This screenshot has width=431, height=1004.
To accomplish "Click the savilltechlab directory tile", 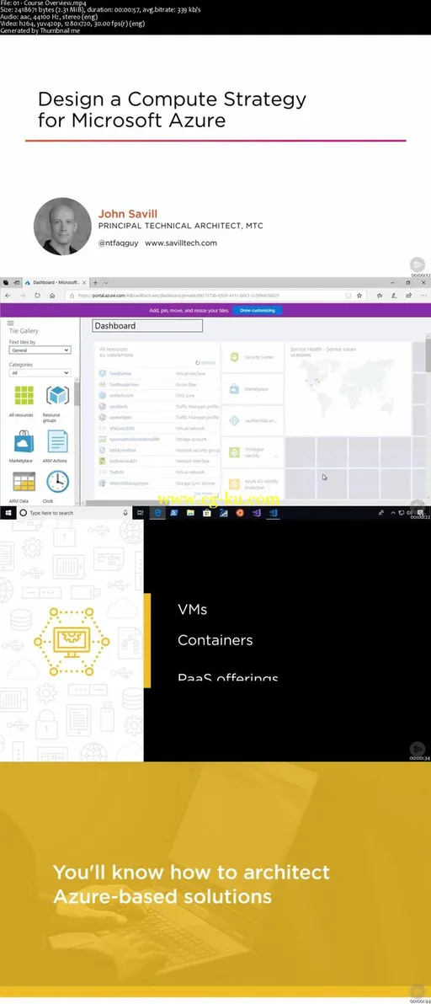I will pos(253,420).
